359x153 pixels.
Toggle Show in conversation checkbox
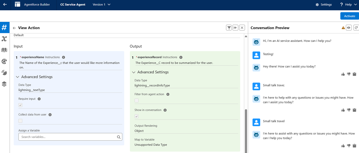coord(137,116)
